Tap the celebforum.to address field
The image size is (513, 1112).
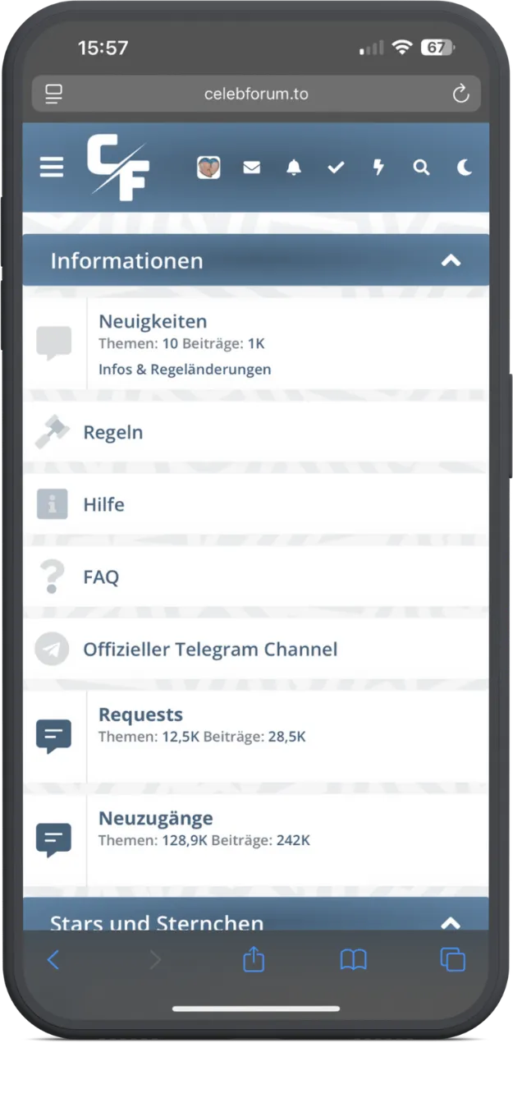tap(256, 94)
